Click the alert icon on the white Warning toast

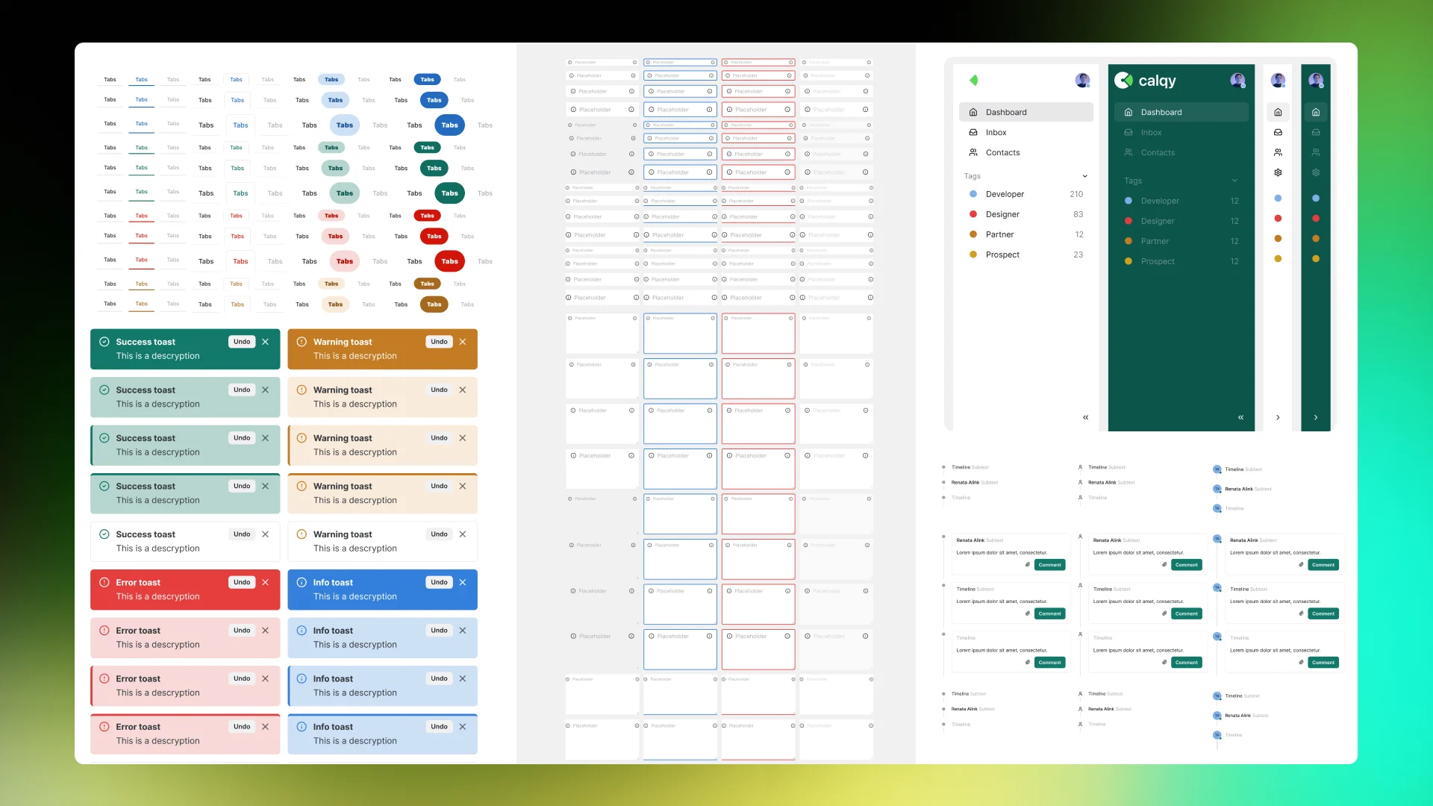(x=302, y=534)
